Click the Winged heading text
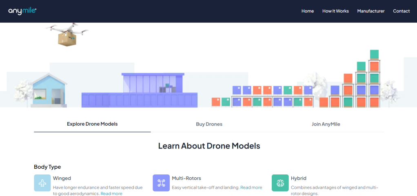Viewport: 417px width, 196px height. [62, 178]
